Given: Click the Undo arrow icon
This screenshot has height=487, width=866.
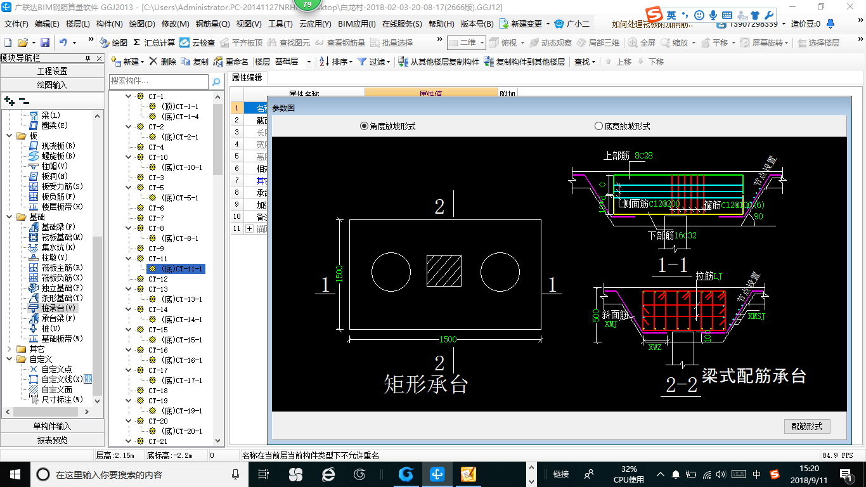Looking at the screenshot, I should pyautogui.click(x=63, y=42).
